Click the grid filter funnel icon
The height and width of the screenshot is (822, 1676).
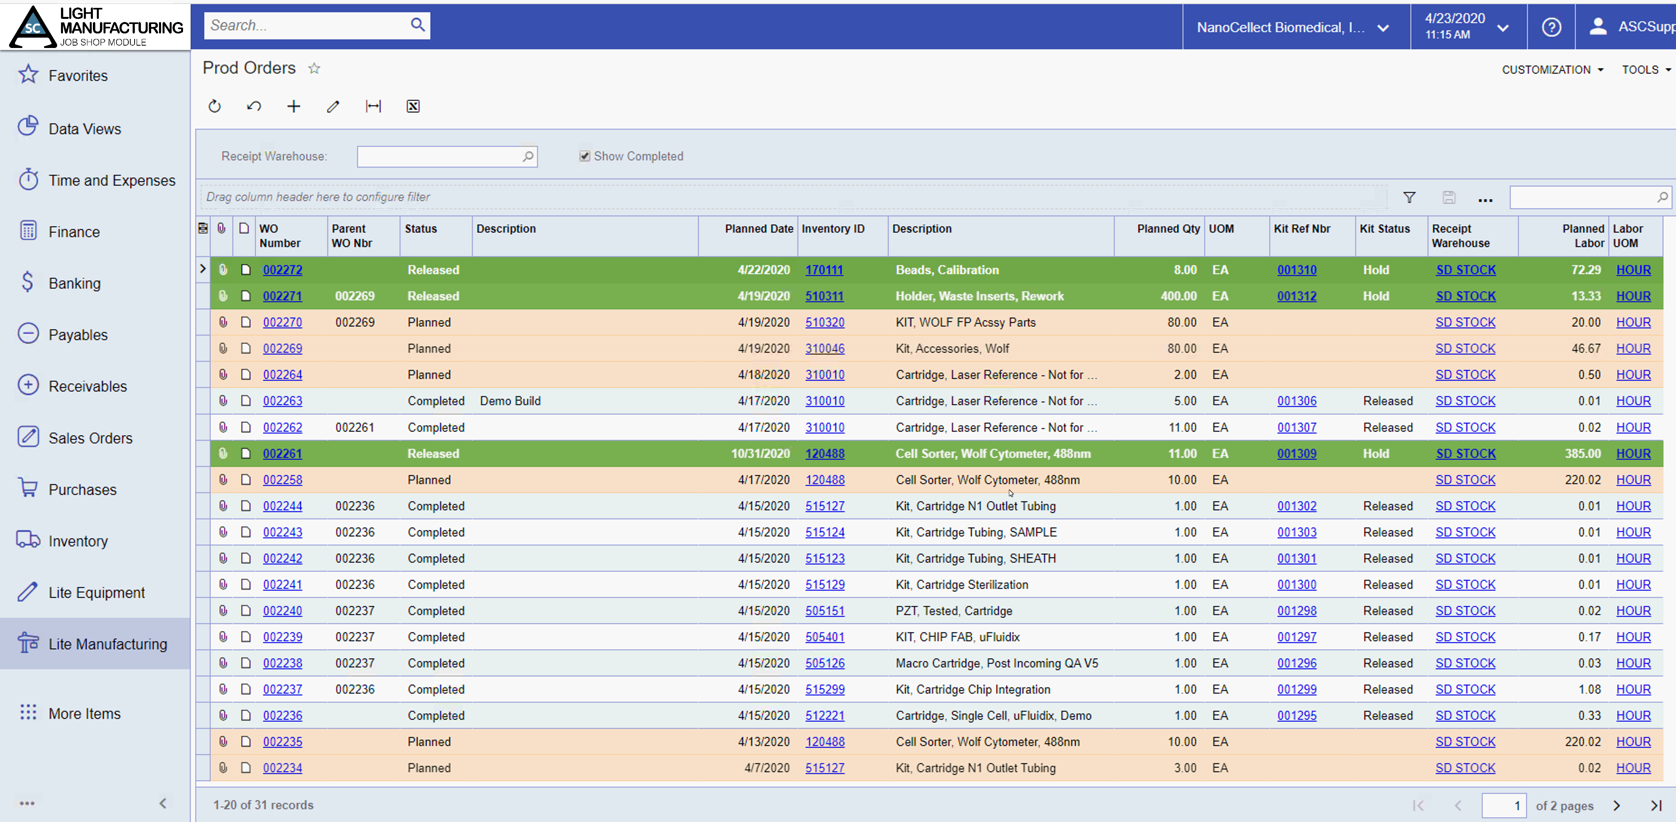pyautogui.click(x=1409, y=197)
